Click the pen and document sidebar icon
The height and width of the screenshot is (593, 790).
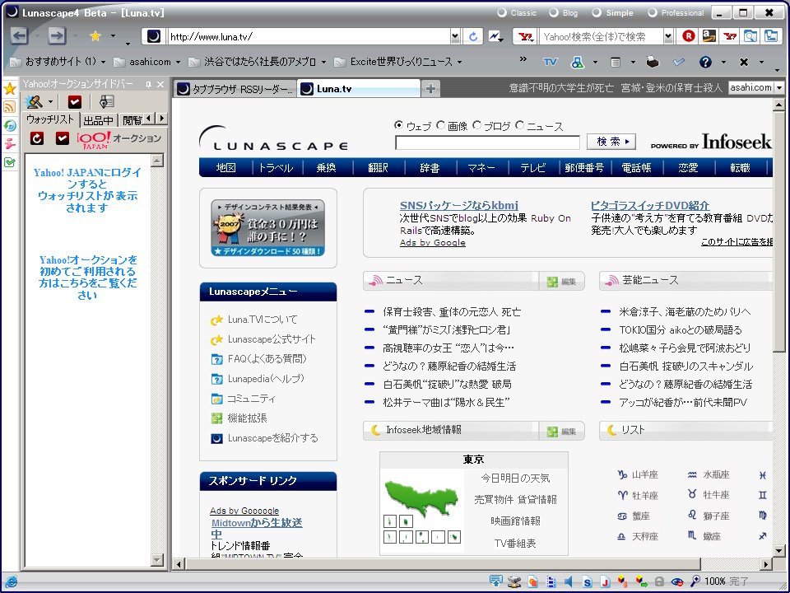106,102
